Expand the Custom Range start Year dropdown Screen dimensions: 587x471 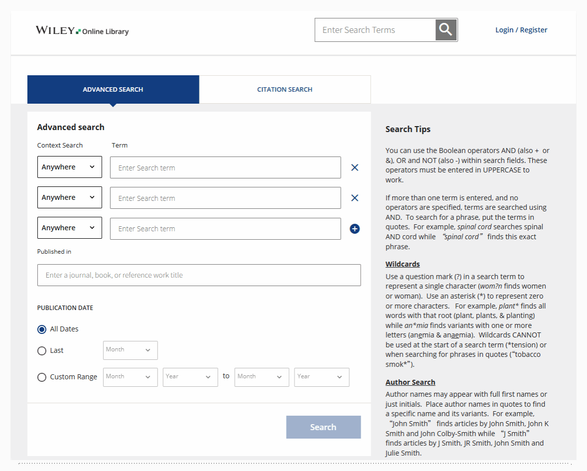(190, 377)
